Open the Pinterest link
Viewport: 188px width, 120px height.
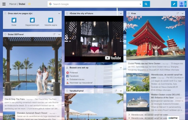[x=74, y=72]
